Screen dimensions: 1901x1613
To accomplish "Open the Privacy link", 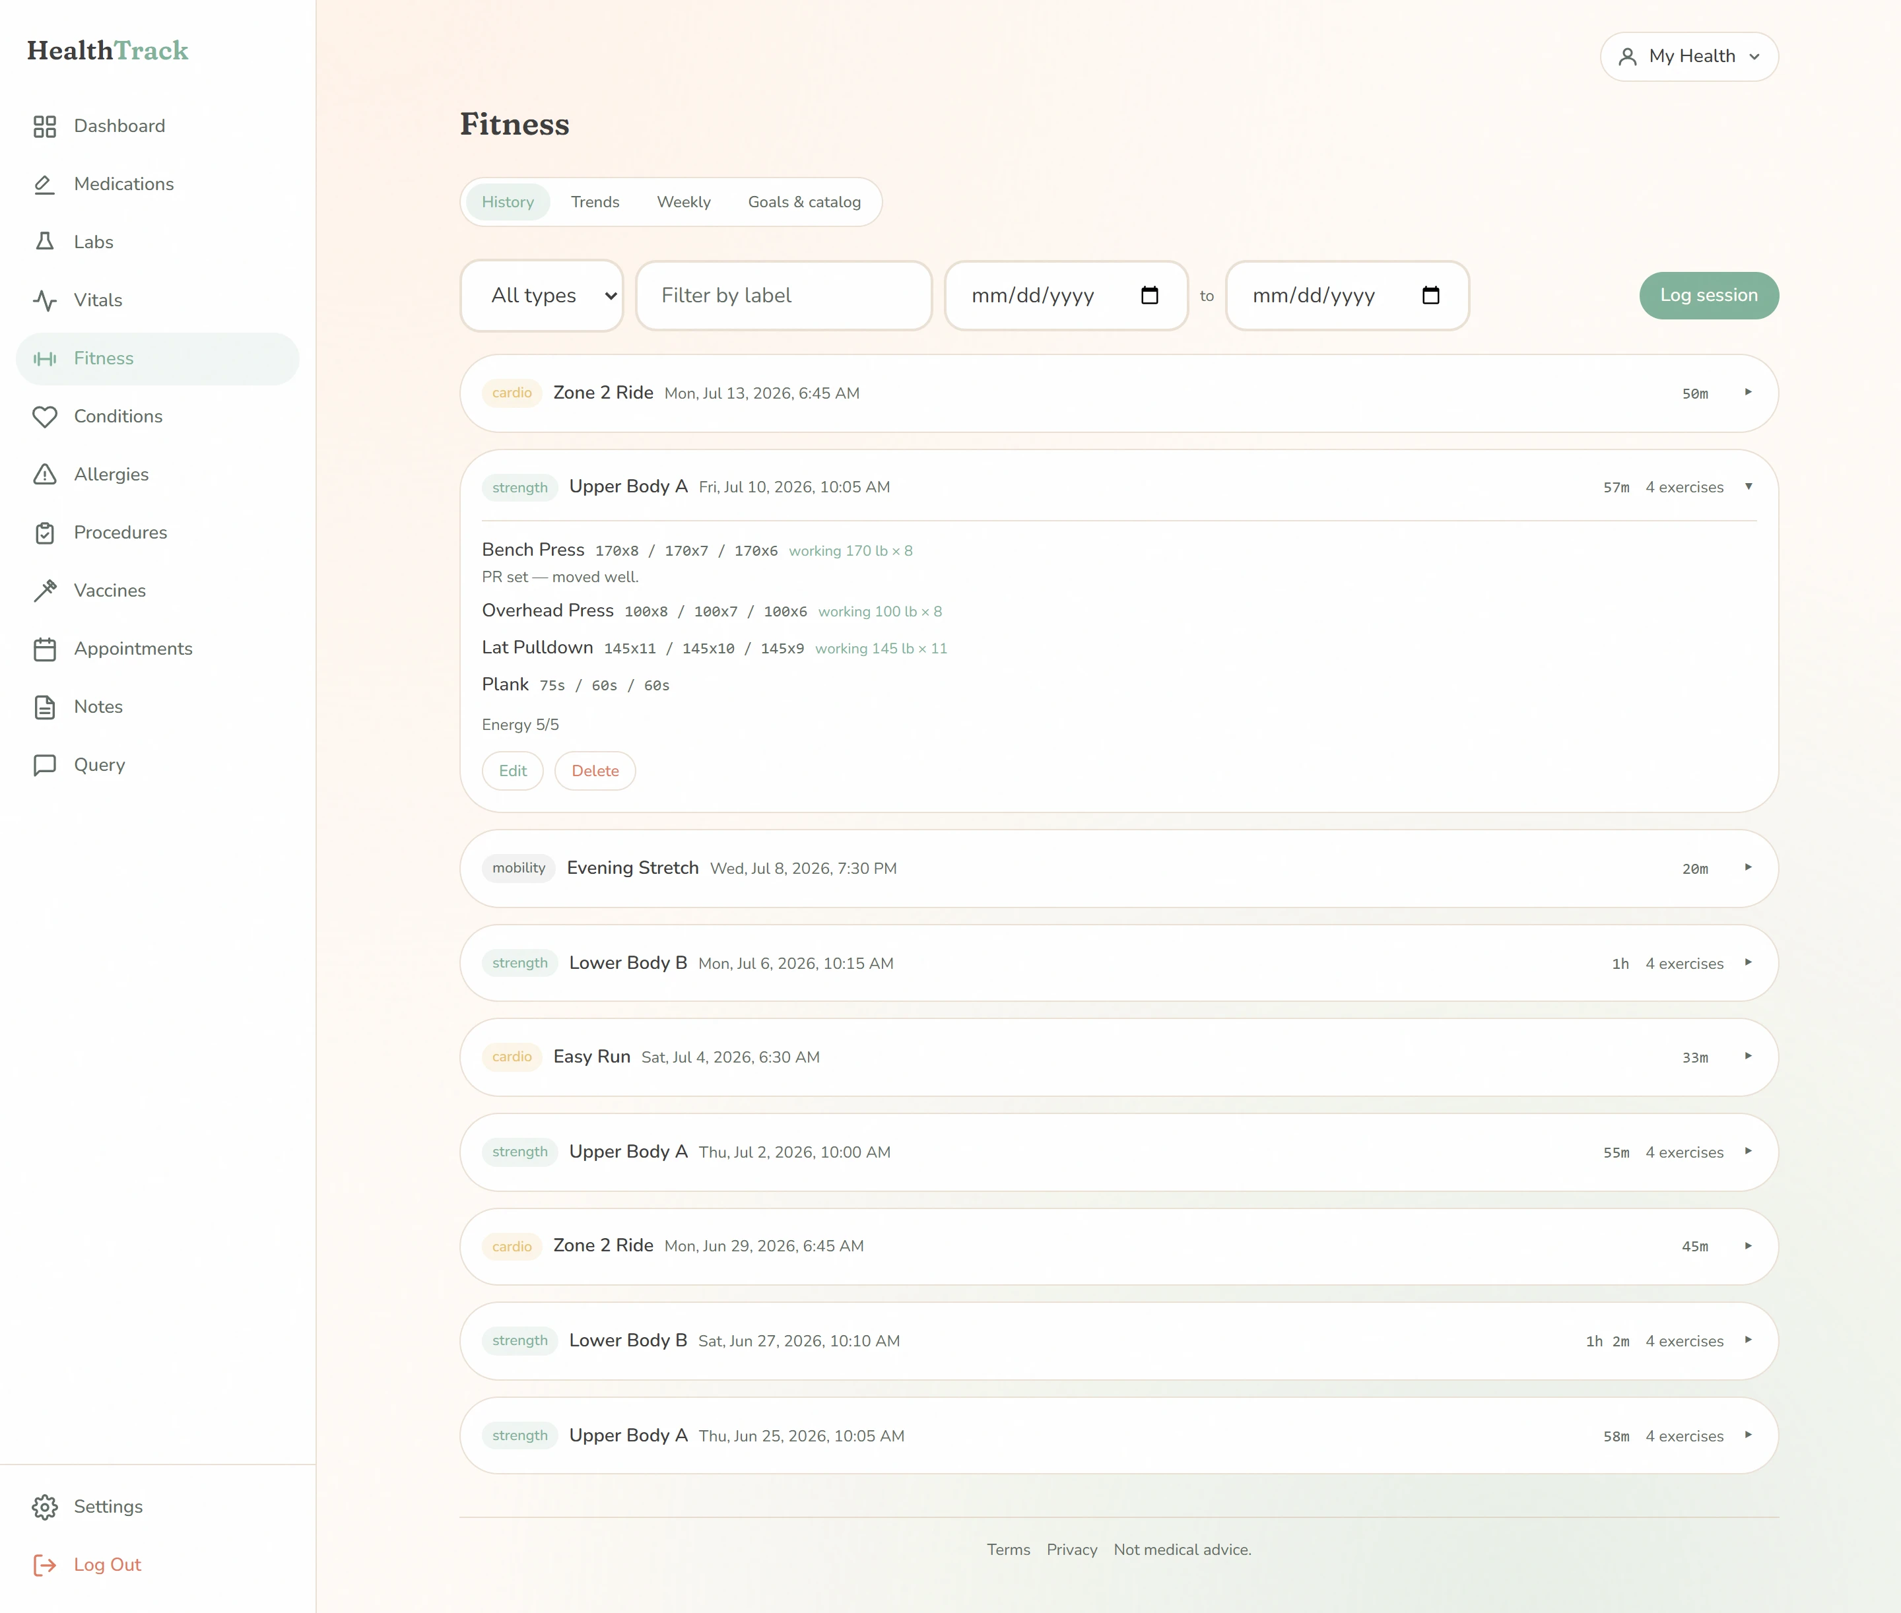I will (x=1072, y=1549).
